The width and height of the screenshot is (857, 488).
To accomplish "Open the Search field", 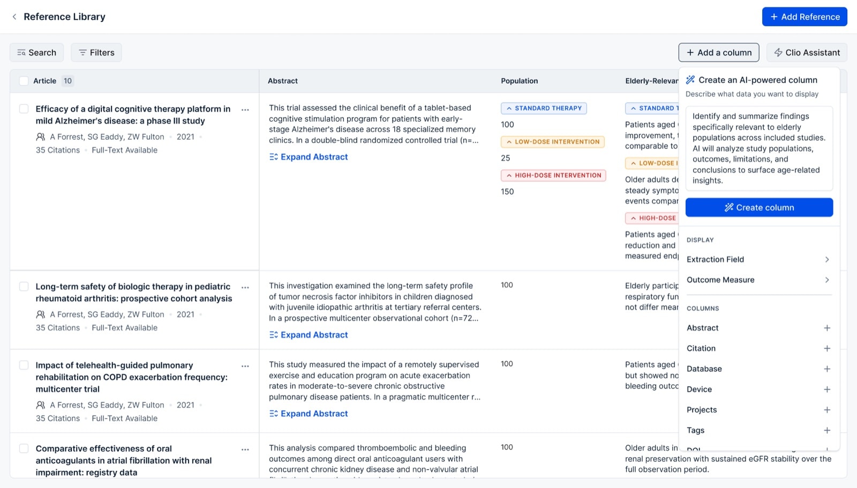I will (x=36, y=52).
